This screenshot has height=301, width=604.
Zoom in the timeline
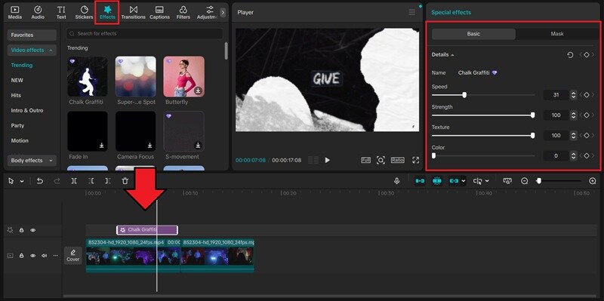click(x=593, y=181)
